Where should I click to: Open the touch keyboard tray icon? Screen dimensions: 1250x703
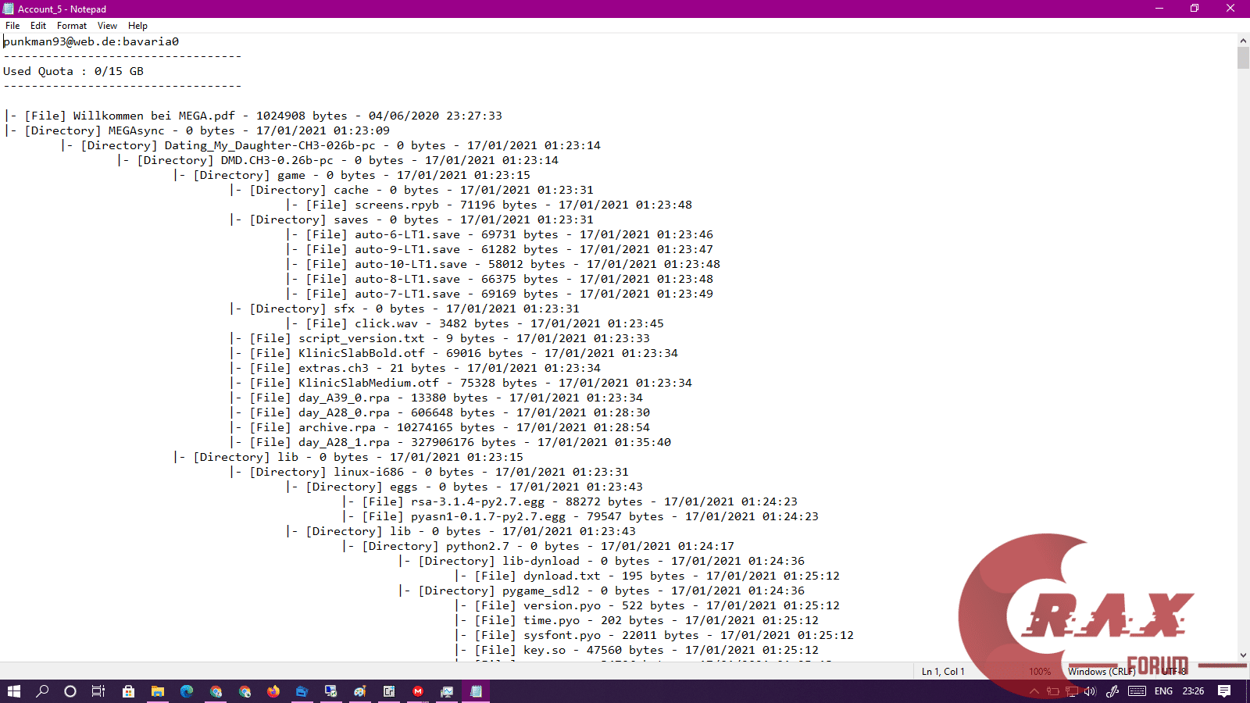click(x=1137, y=691)
